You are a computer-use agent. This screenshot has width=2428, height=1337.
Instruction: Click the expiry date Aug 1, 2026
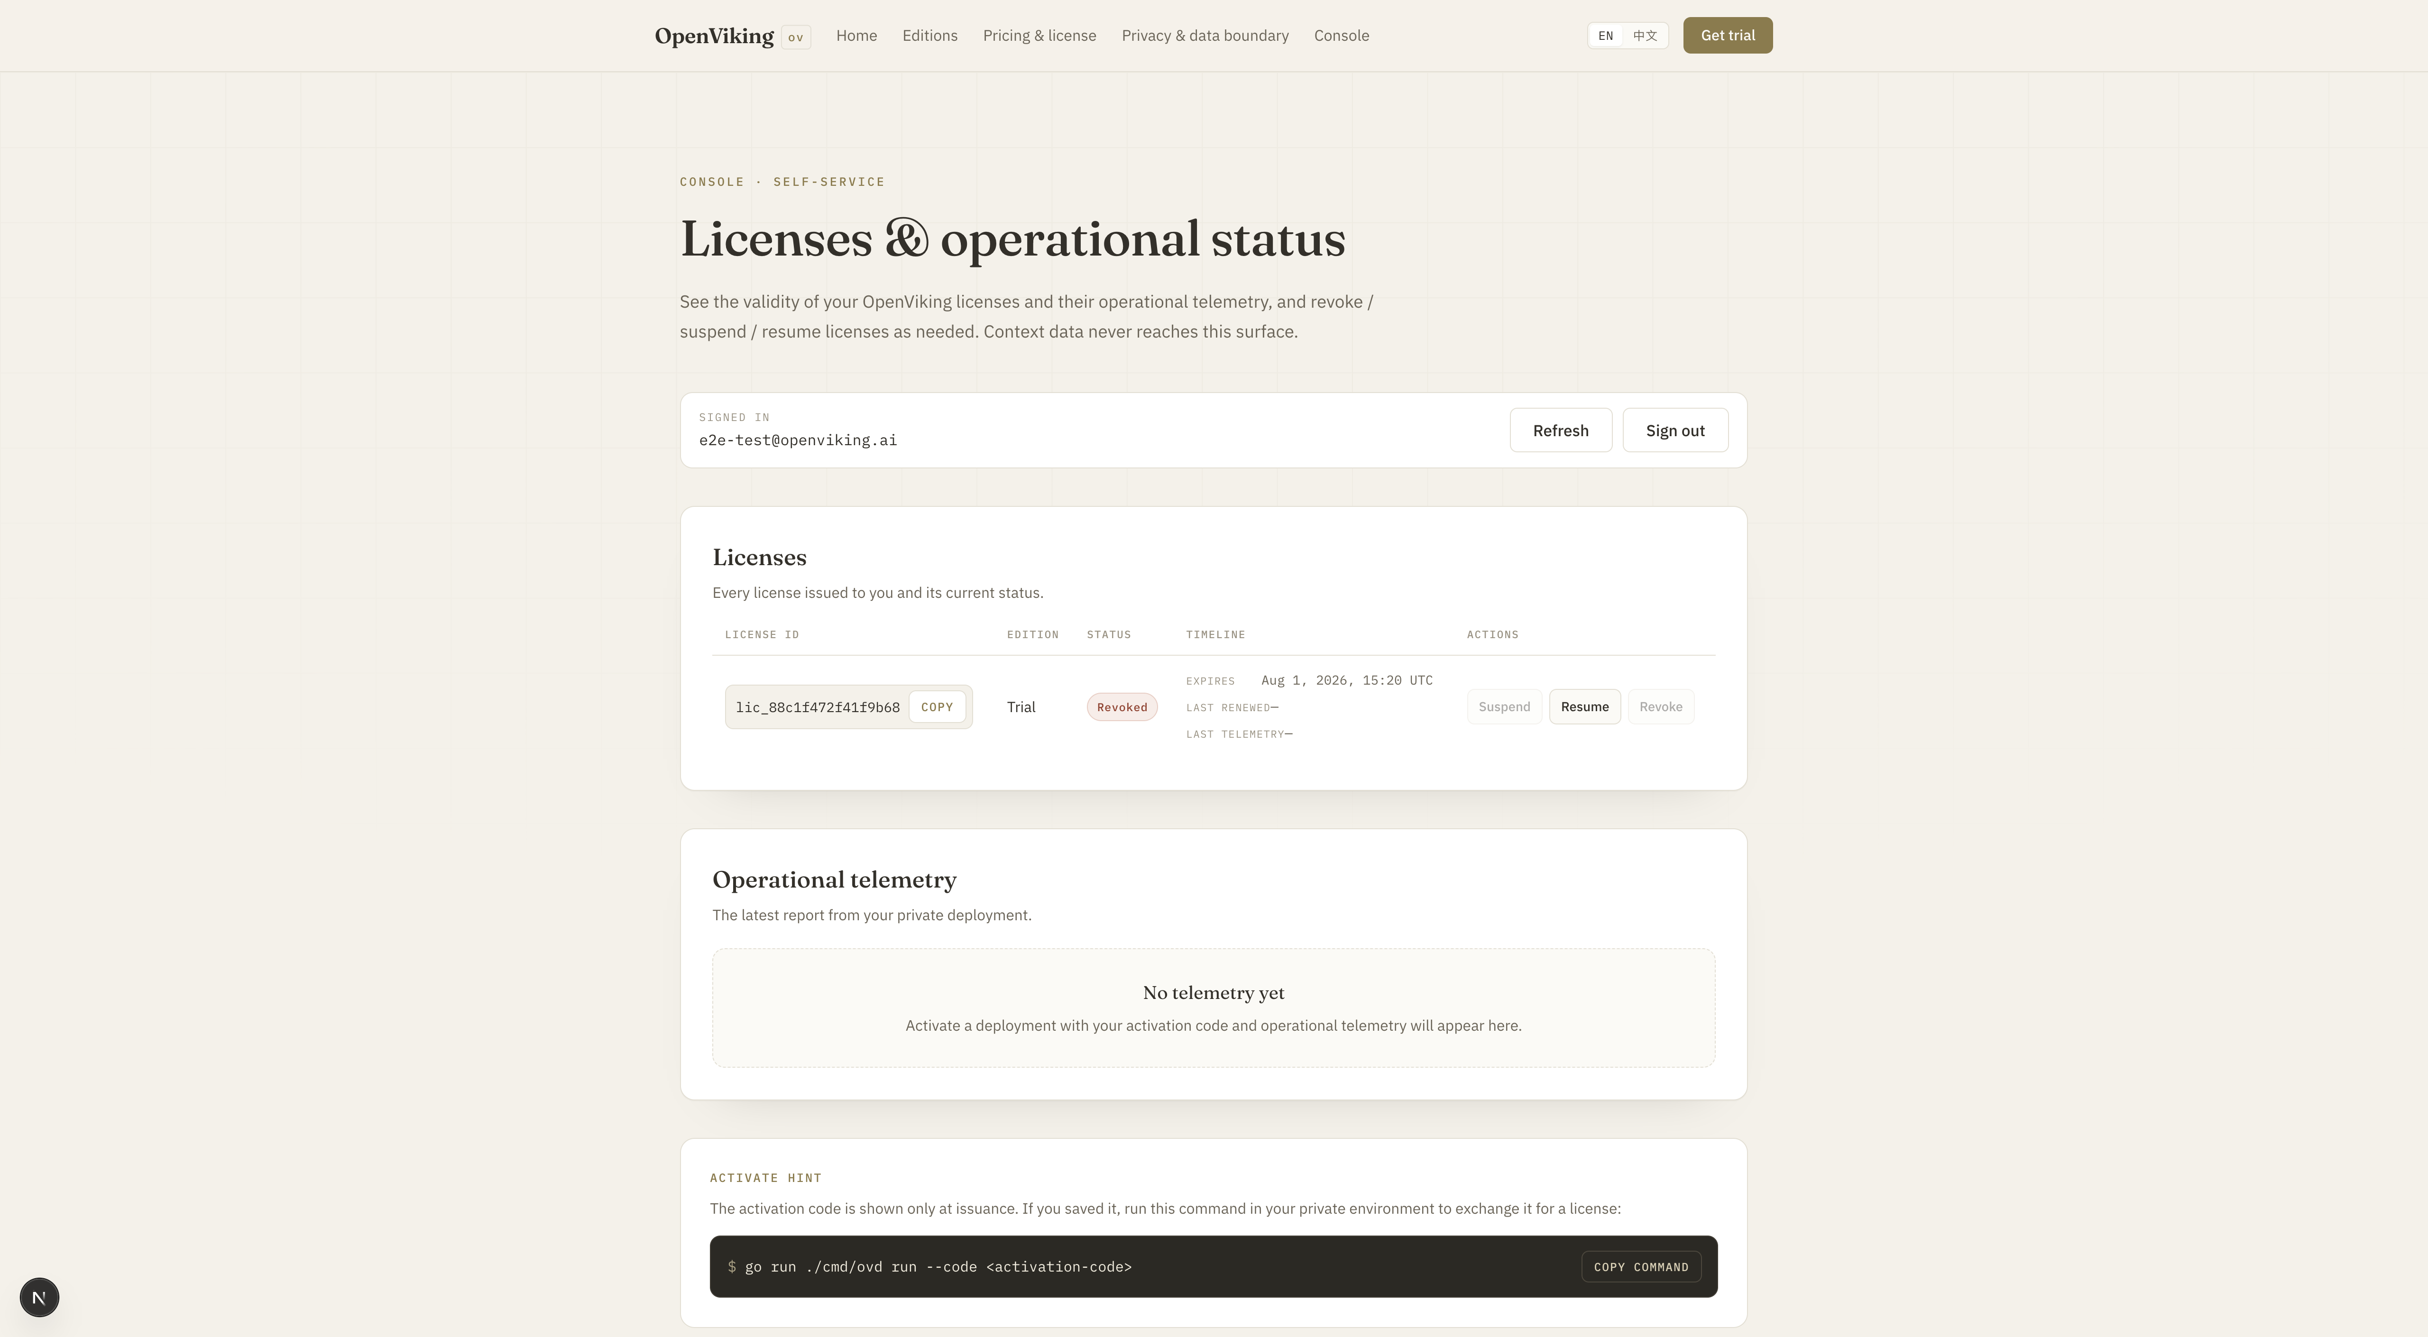point(1346,680)
